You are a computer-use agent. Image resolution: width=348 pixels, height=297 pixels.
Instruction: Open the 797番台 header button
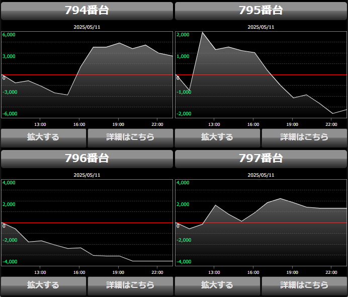click(261, 159)
